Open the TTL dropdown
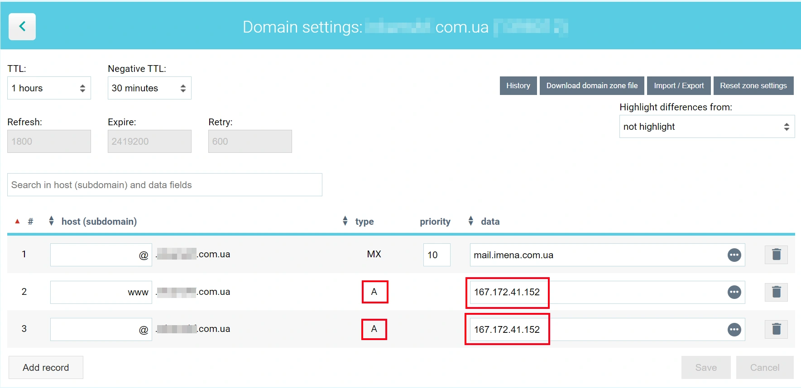This screenshot has height=388, width=801. [x=49, y=88]
